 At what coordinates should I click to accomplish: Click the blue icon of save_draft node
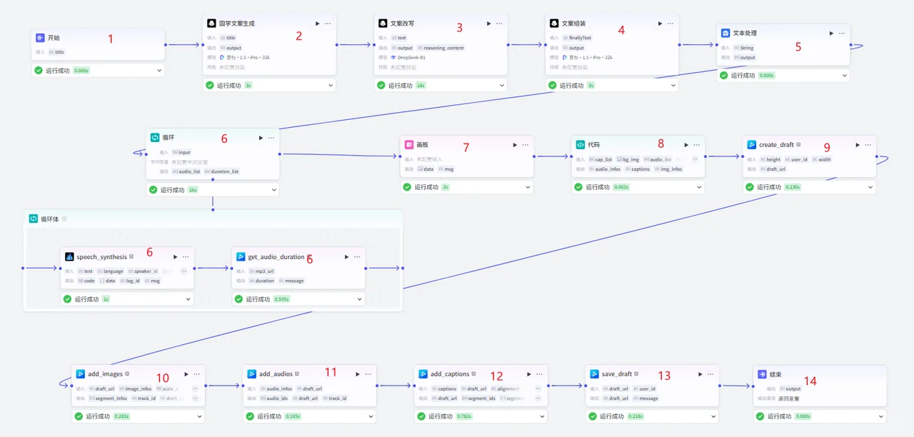[595, 373]
